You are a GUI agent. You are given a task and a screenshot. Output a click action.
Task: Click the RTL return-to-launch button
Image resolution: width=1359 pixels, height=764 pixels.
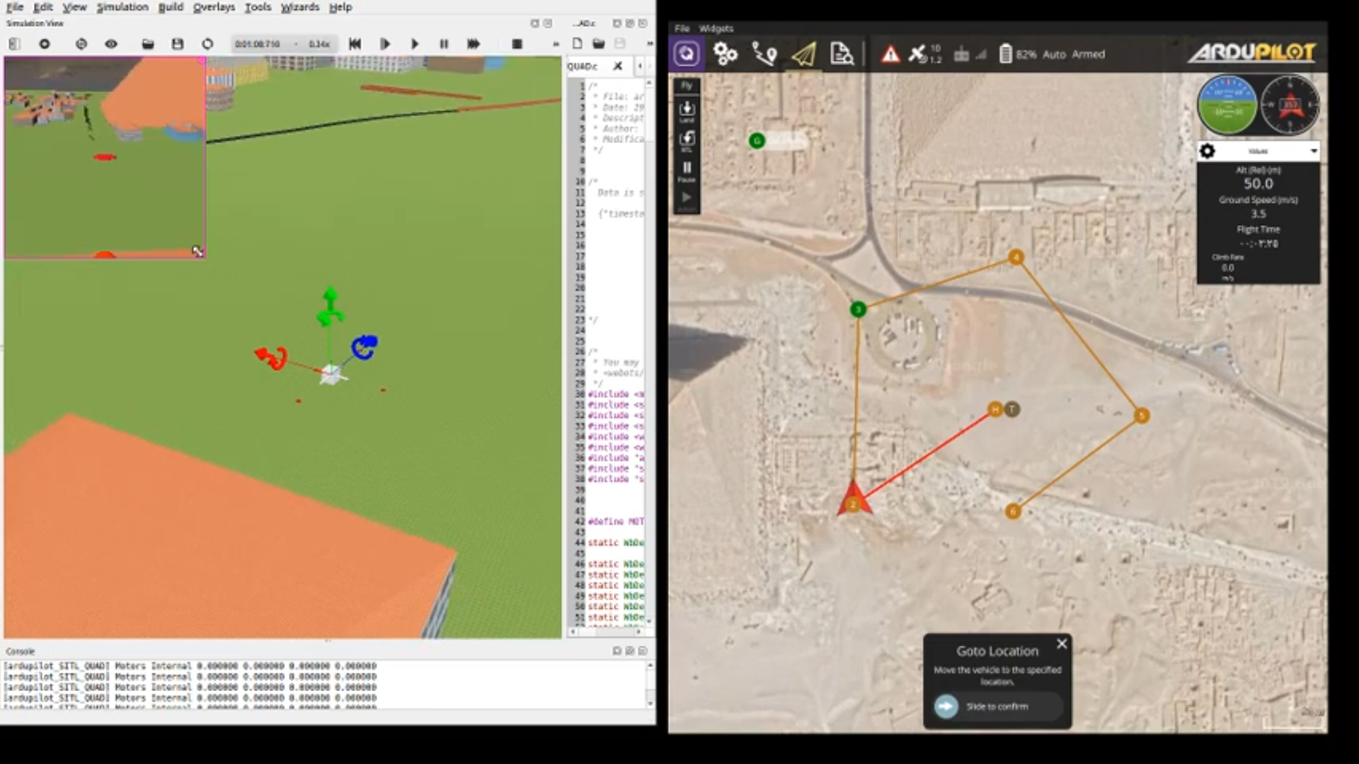687,139
